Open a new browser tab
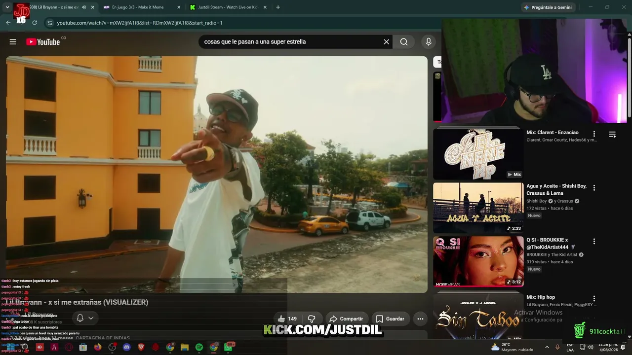 click(278, 7)
